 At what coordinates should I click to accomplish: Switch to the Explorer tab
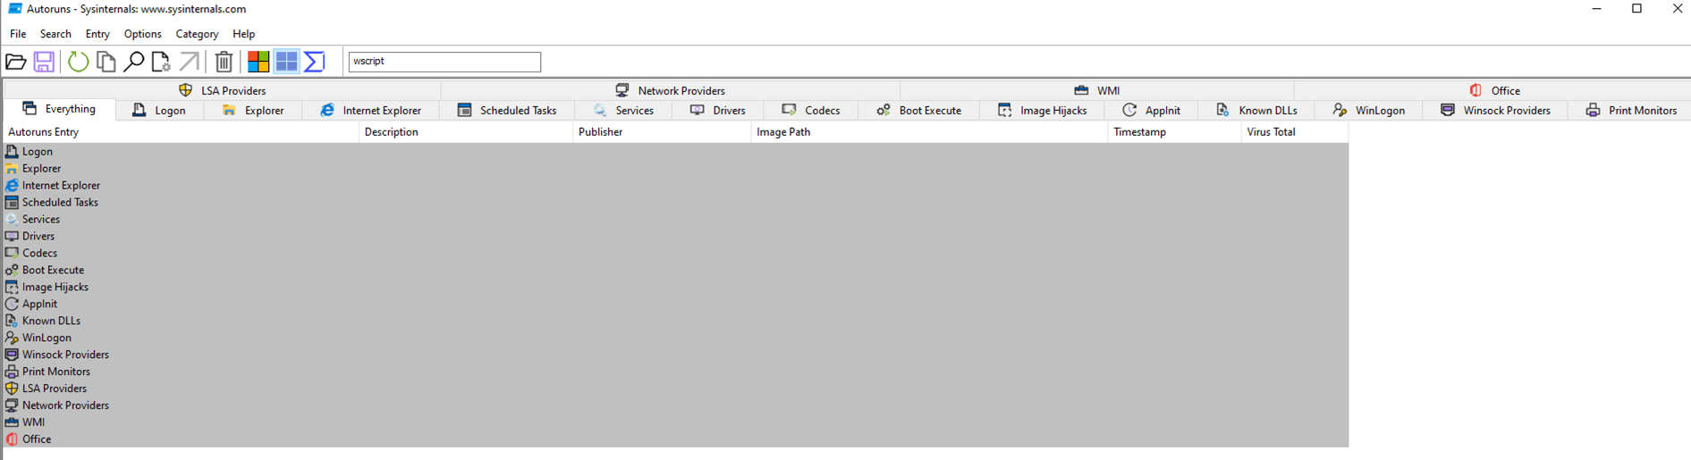[x=253, y=111]
